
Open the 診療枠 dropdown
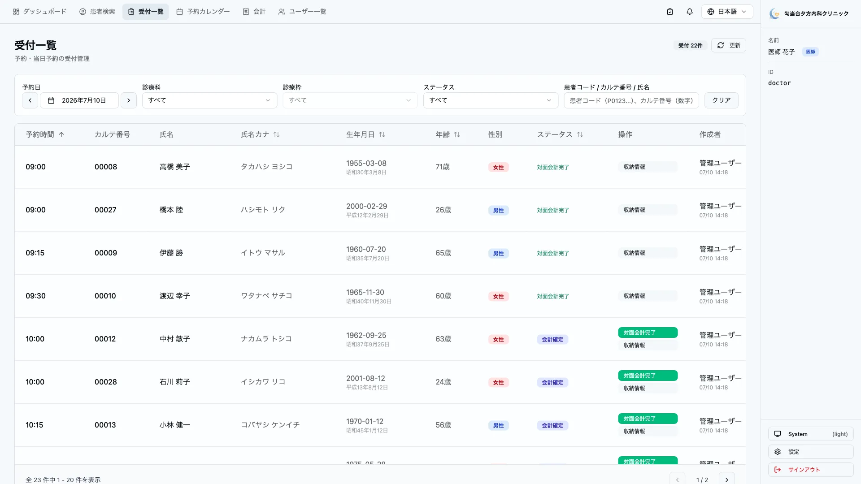pyautogui.click(x=350, y=100)
